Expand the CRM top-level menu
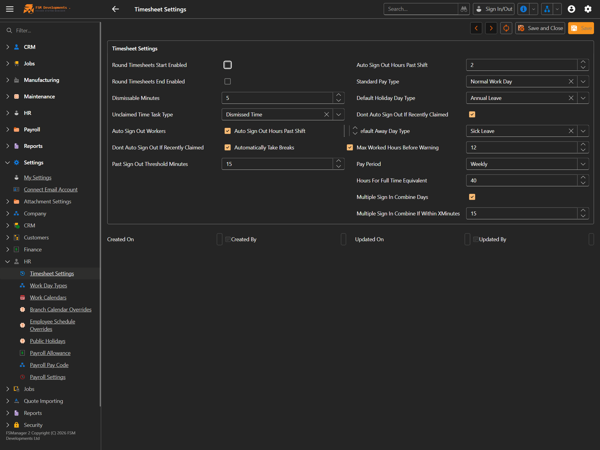 7,47
